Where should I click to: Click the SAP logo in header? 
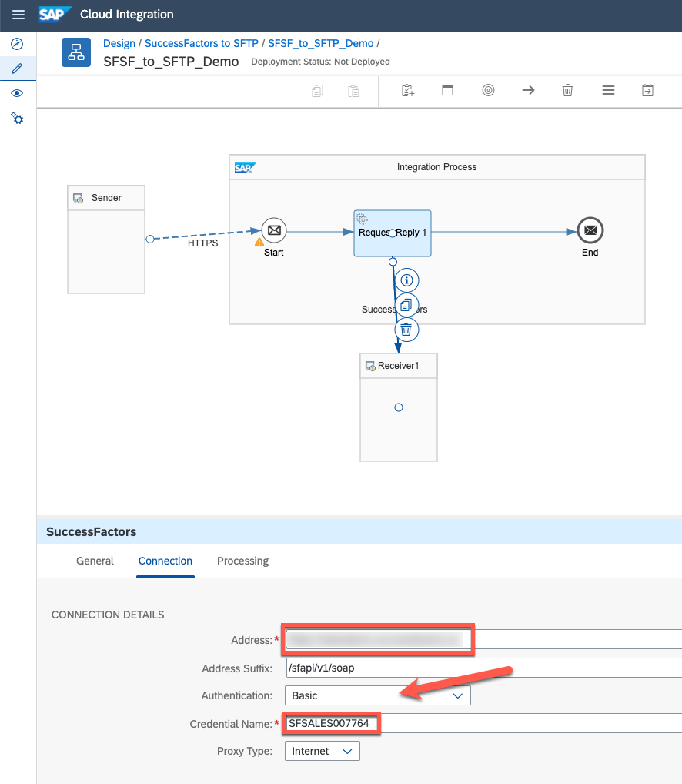pyautogui.click(x=55, y=15)
